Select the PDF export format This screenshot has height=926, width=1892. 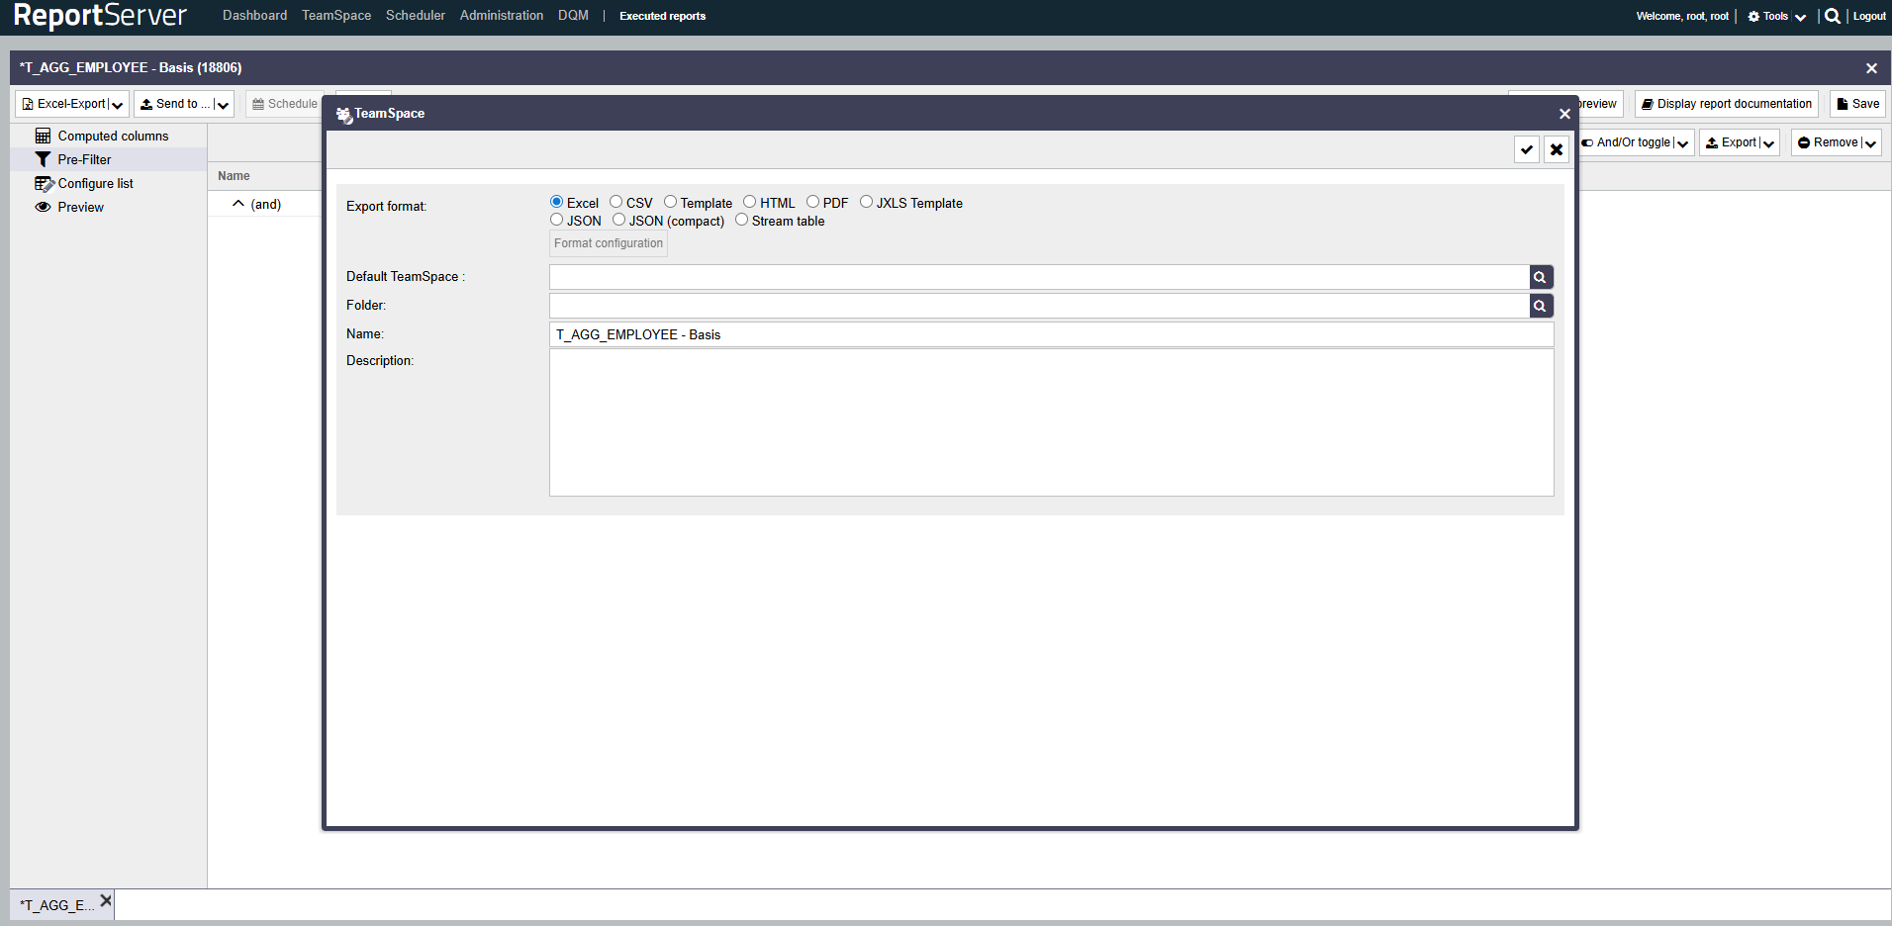pyautogui.click(x=812, y=202)
